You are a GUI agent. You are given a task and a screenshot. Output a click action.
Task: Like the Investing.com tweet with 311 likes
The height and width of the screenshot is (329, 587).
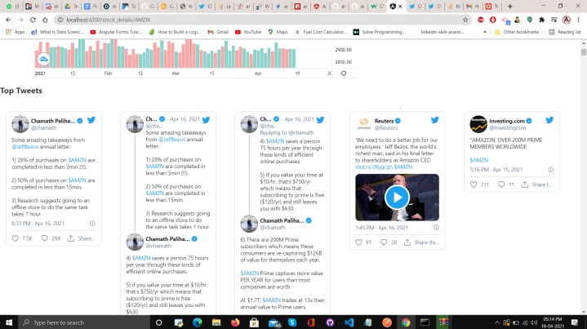coord(474,185)
